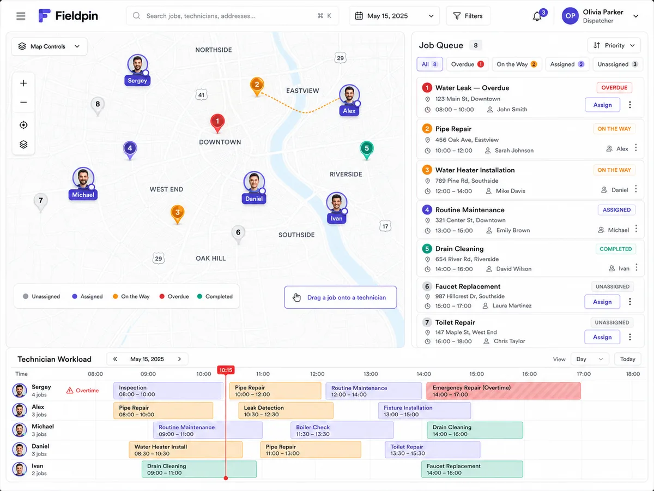Zoom out on the map
Screen dimensions: 654x491
(x=23, y=103)
